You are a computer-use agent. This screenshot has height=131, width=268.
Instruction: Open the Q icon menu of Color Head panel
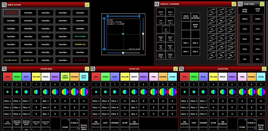coord(4,69)
